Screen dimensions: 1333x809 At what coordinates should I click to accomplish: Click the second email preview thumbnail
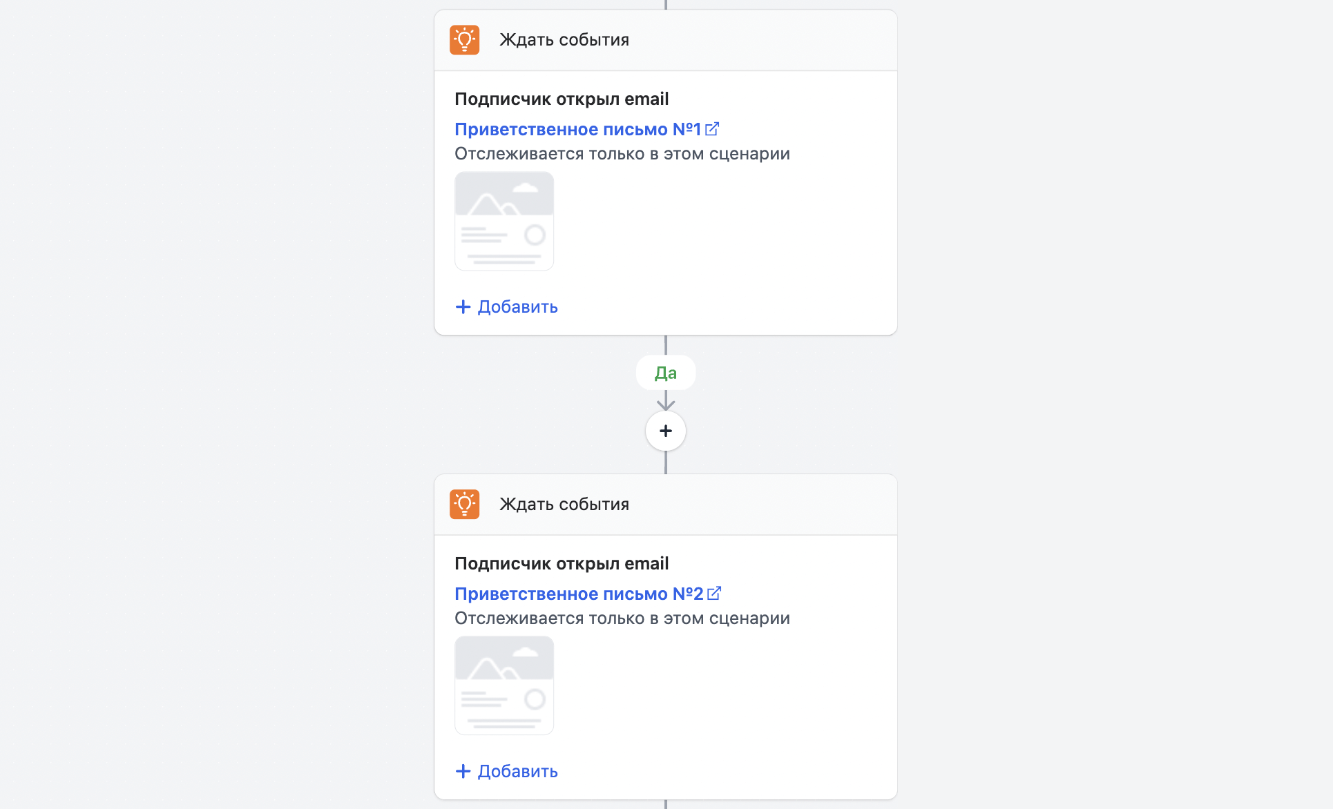(x=504, y=685)
